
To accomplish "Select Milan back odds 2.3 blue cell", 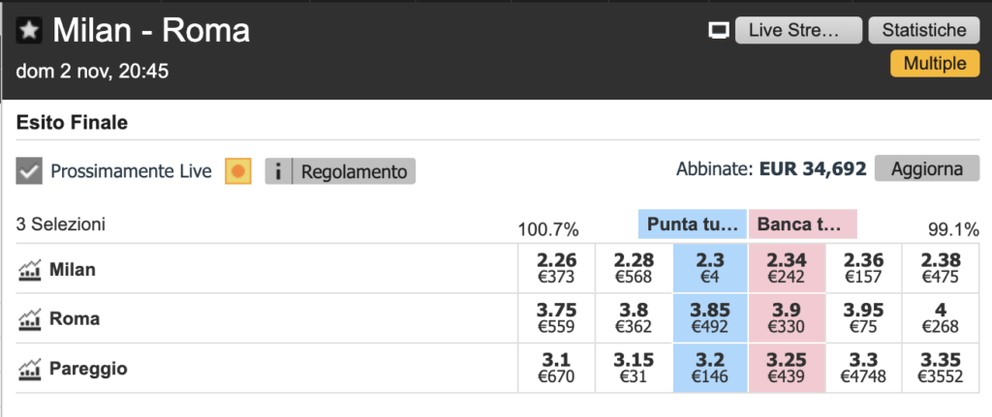I will (709, 268).
